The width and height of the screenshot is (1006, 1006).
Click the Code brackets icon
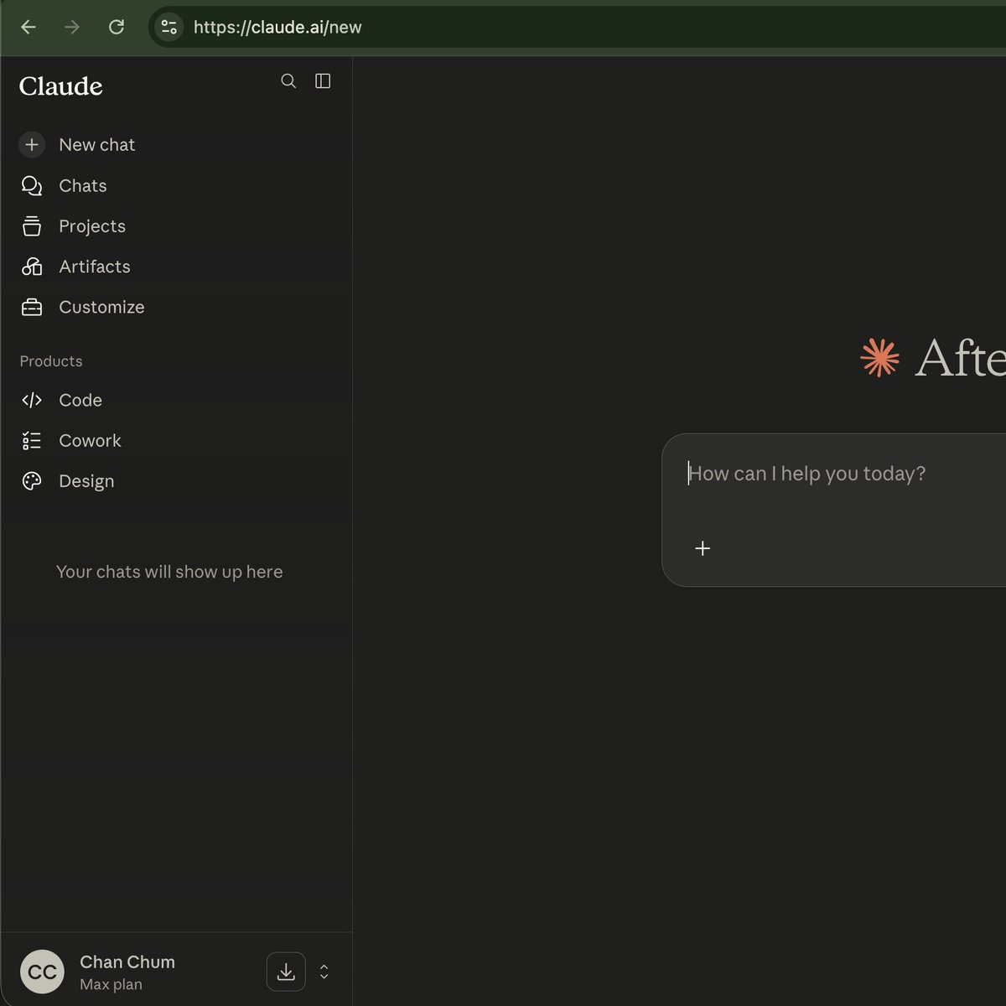pos(32,400)
